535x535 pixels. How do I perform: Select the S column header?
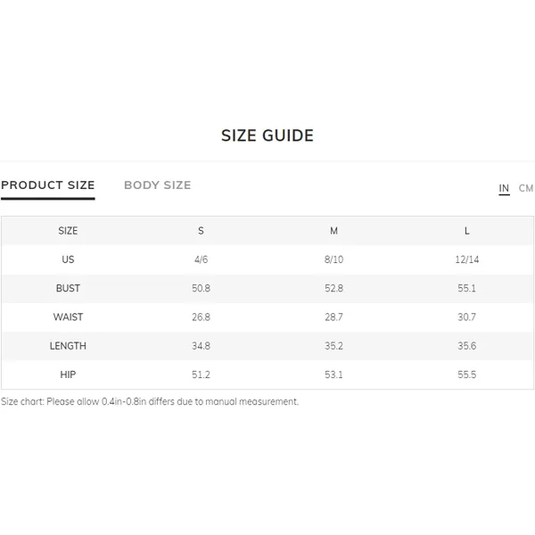(x=201, y=231)
